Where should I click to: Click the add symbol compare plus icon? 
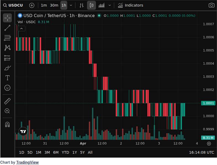point(32,5)
